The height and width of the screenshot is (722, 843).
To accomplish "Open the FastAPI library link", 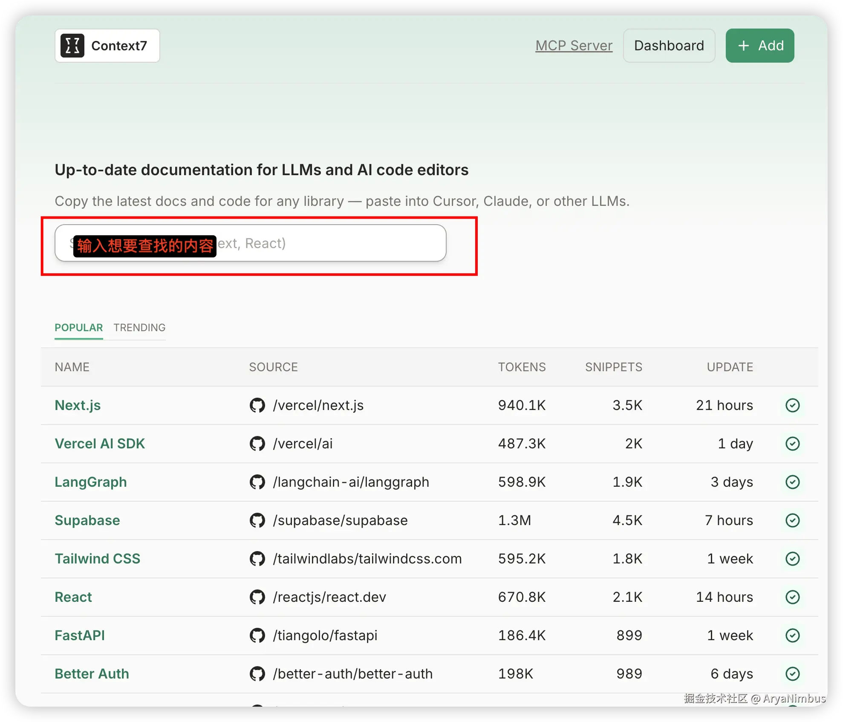I will pos(80,635).
